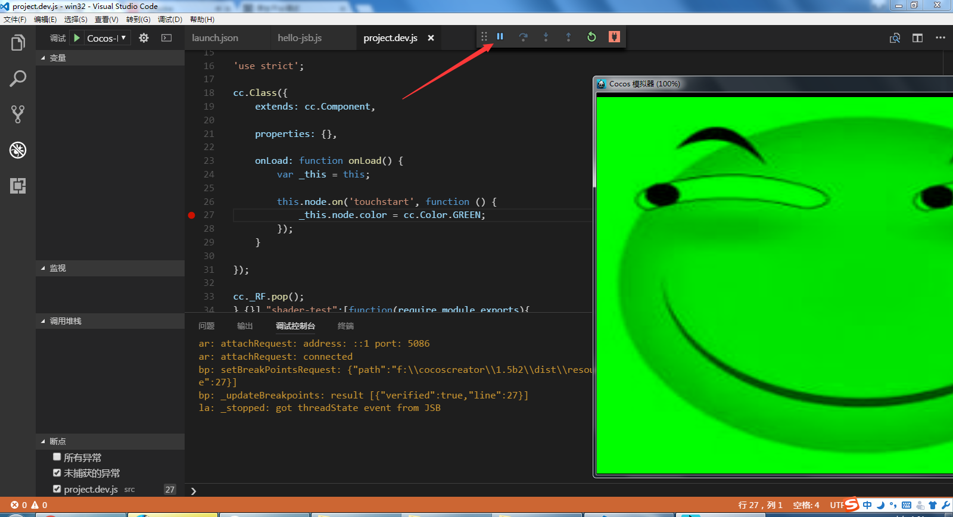Click Step Into in debug toolbar
Viewport: 953px width, 517px height.
(546, 37)
